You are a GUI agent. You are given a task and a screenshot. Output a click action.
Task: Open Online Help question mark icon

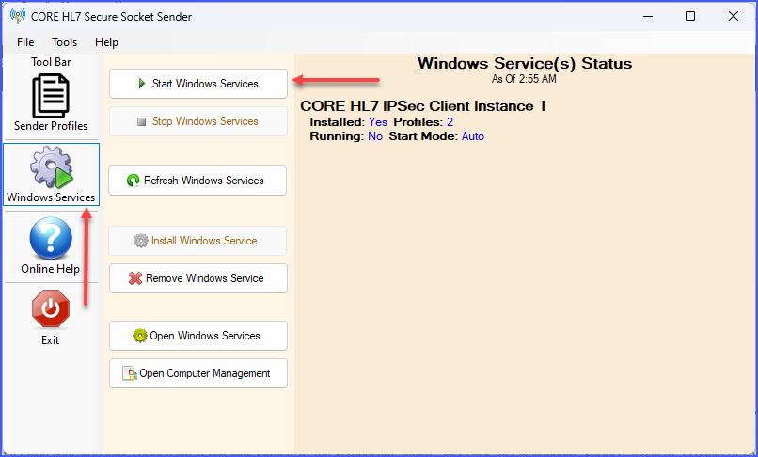[x=51, y=239]
